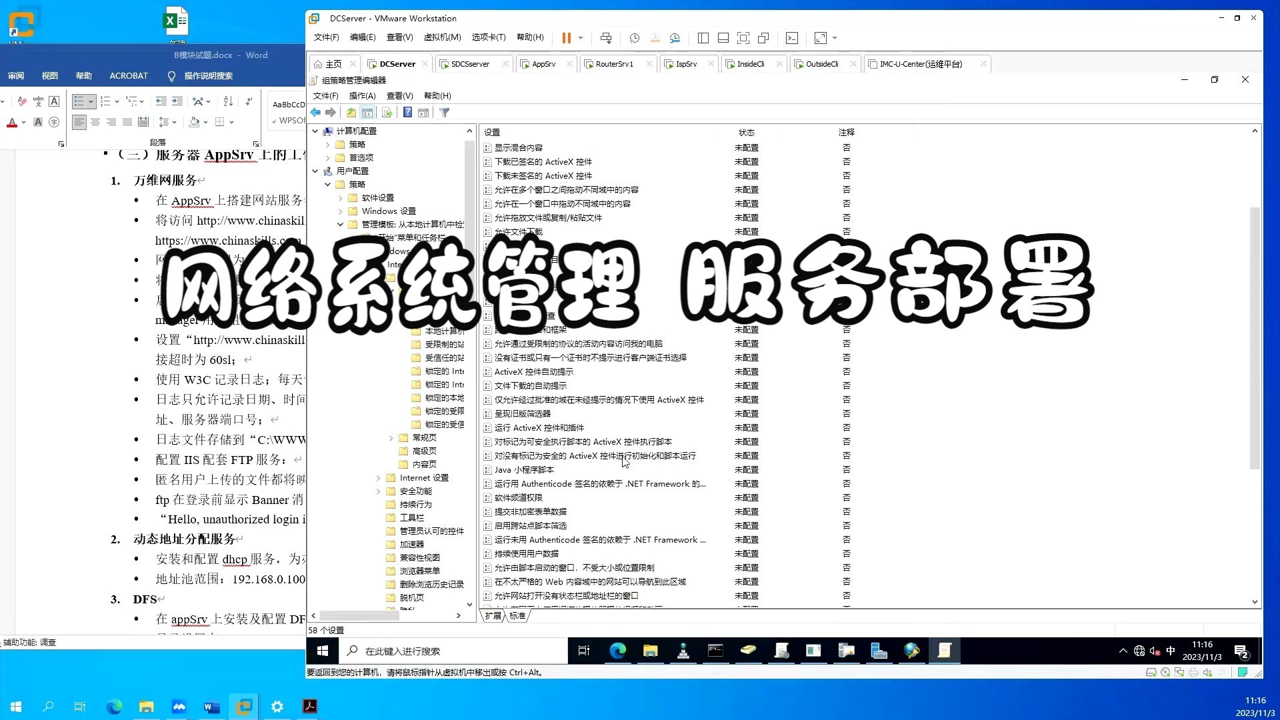Collapse the 用户配置 tree node
Screen dimensions: 1280x720
315,171
